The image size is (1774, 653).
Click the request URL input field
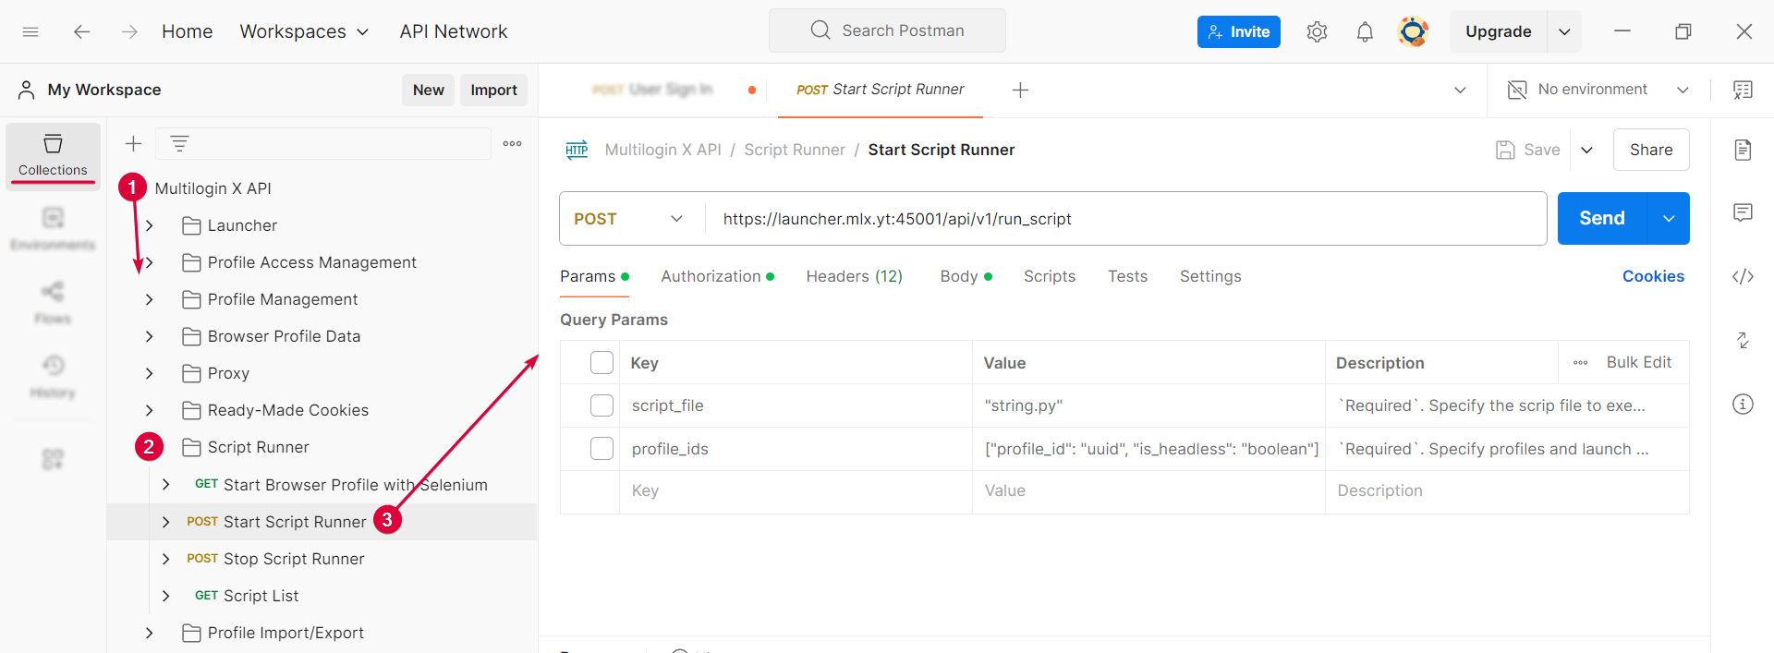[1125, 219]
